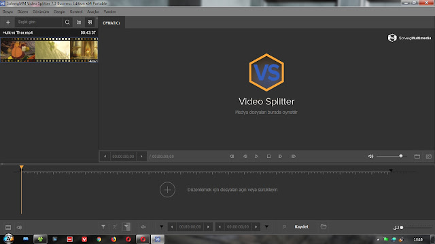The image size is (435, 244).
Task: Toggle the timeline audio speaker icon
Action: coord(19,227)
